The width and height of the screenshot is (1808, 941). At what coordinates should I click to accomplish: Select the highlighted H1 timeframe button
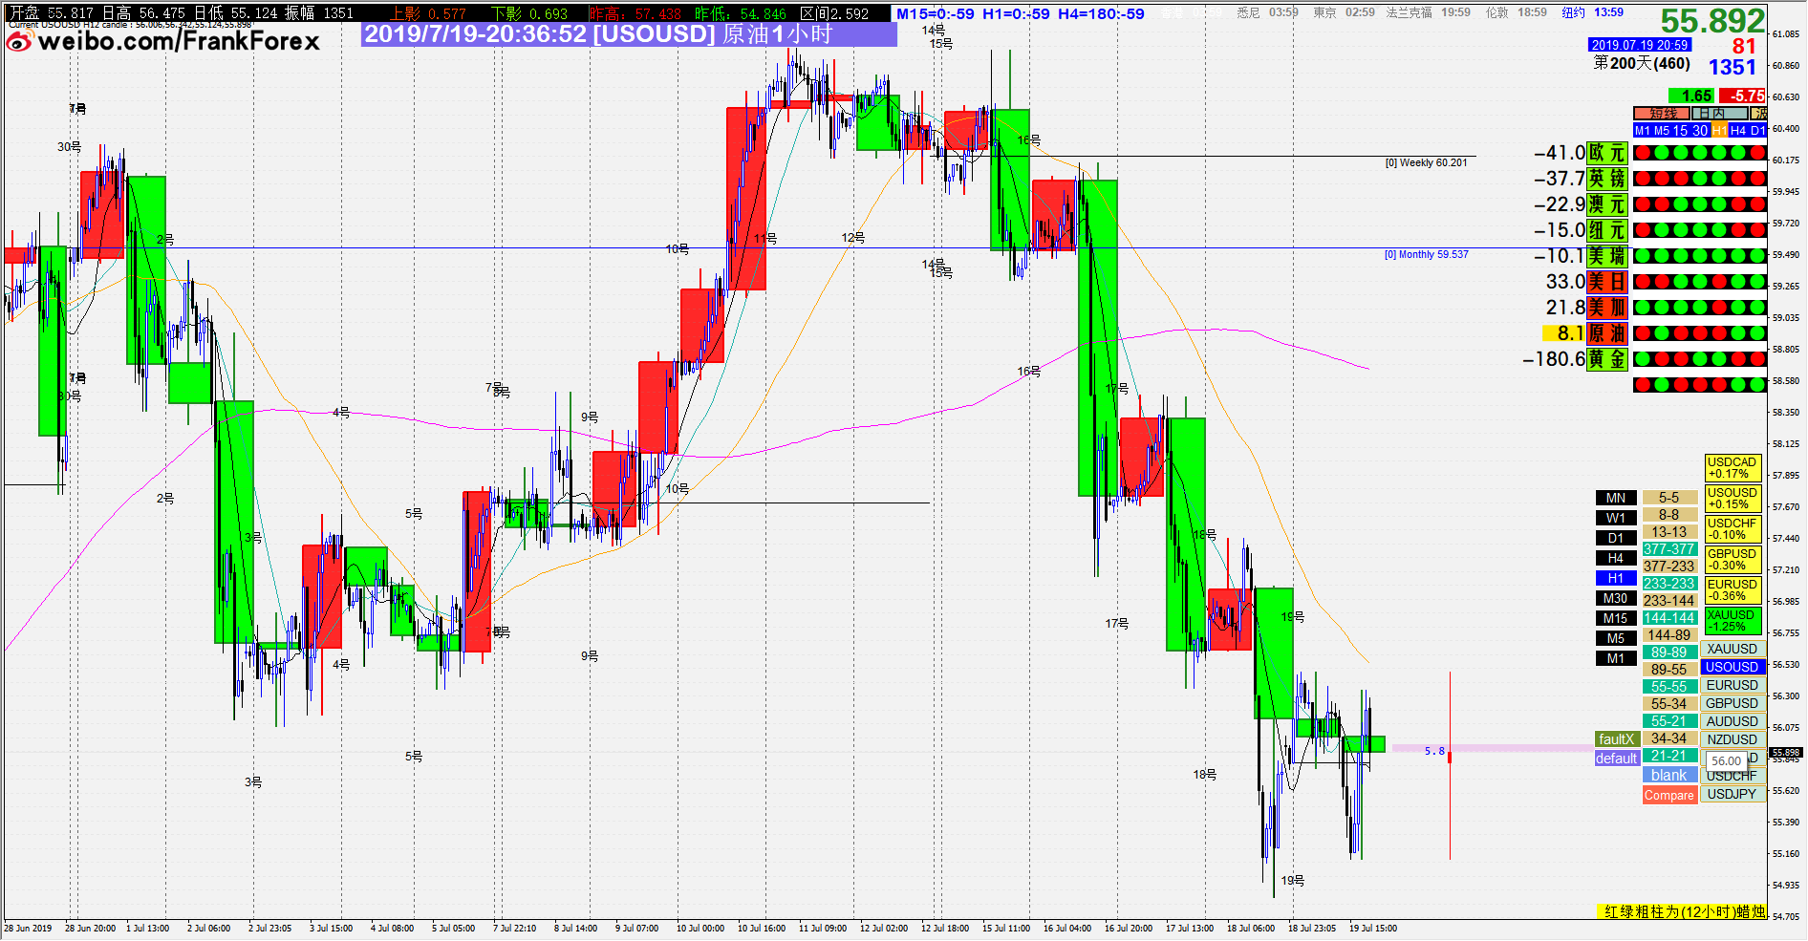(1615, 578)
